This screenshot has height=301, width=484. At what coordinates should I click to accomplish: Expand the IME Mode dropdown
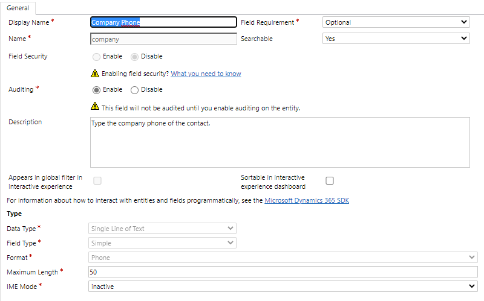(283, 287)
